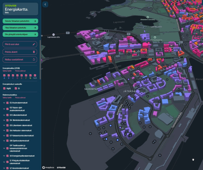Click Tilaa Sitowisen palveluita button

(20, 28)
